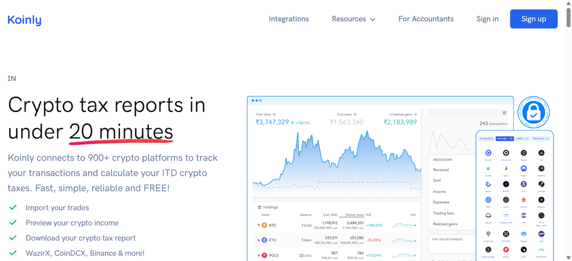Click the checkmark beside Import your trades
Image resolution: width=572 pixels, height=261 pixels.
[13, 207]
